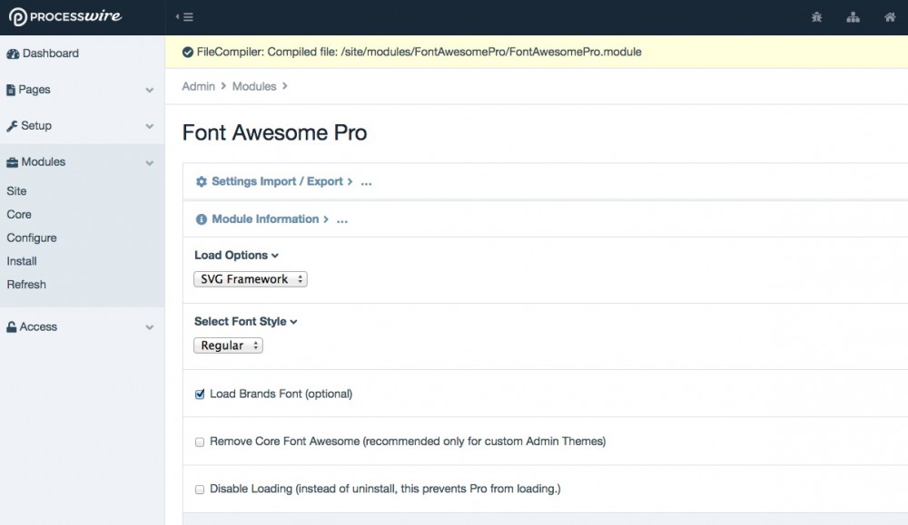908x525 pixels.
Task: Click the ProcessWire logo
Action: [64, 16]
